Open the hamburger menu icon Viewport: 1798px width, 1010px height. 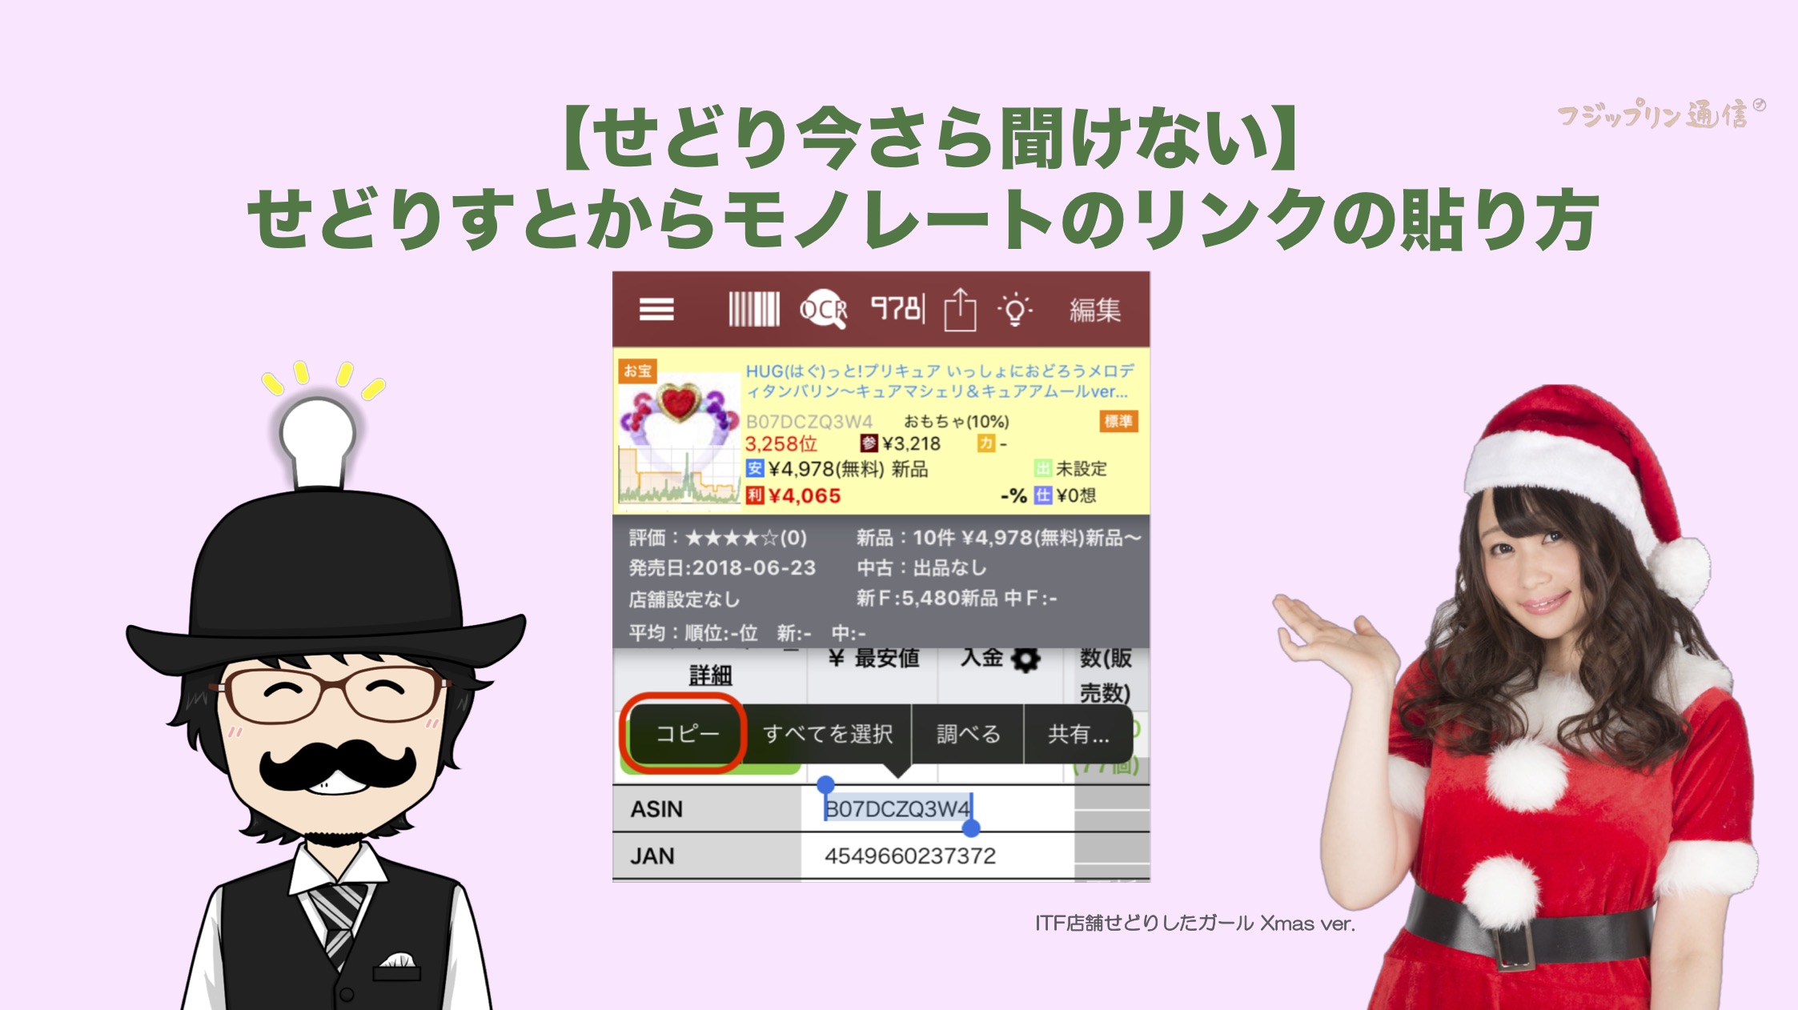(656, 310)
